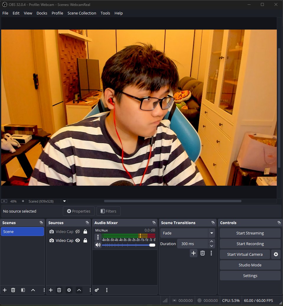Unlock the second Video Cap source
Screen dimensions: 283x306
click(x=85, y=240)
